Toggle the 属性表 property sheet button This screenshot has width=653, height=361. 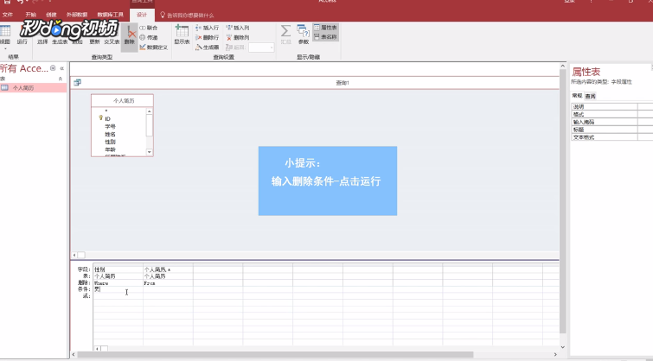(x=325, y=28)
